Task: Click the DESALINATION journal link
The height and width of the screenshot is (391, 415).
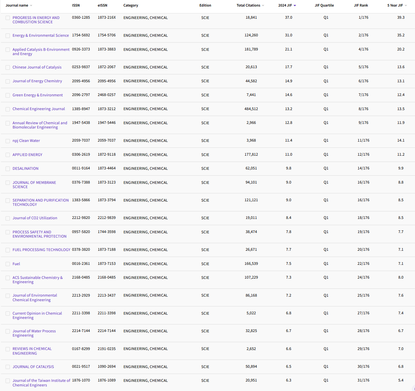Action: (x=25, y=168)
